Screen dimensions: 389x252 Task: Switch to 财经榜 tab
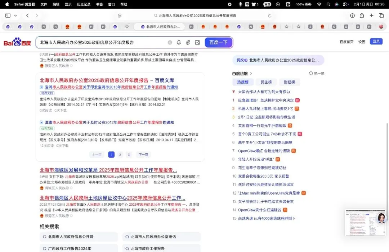[x=289, y=82]
